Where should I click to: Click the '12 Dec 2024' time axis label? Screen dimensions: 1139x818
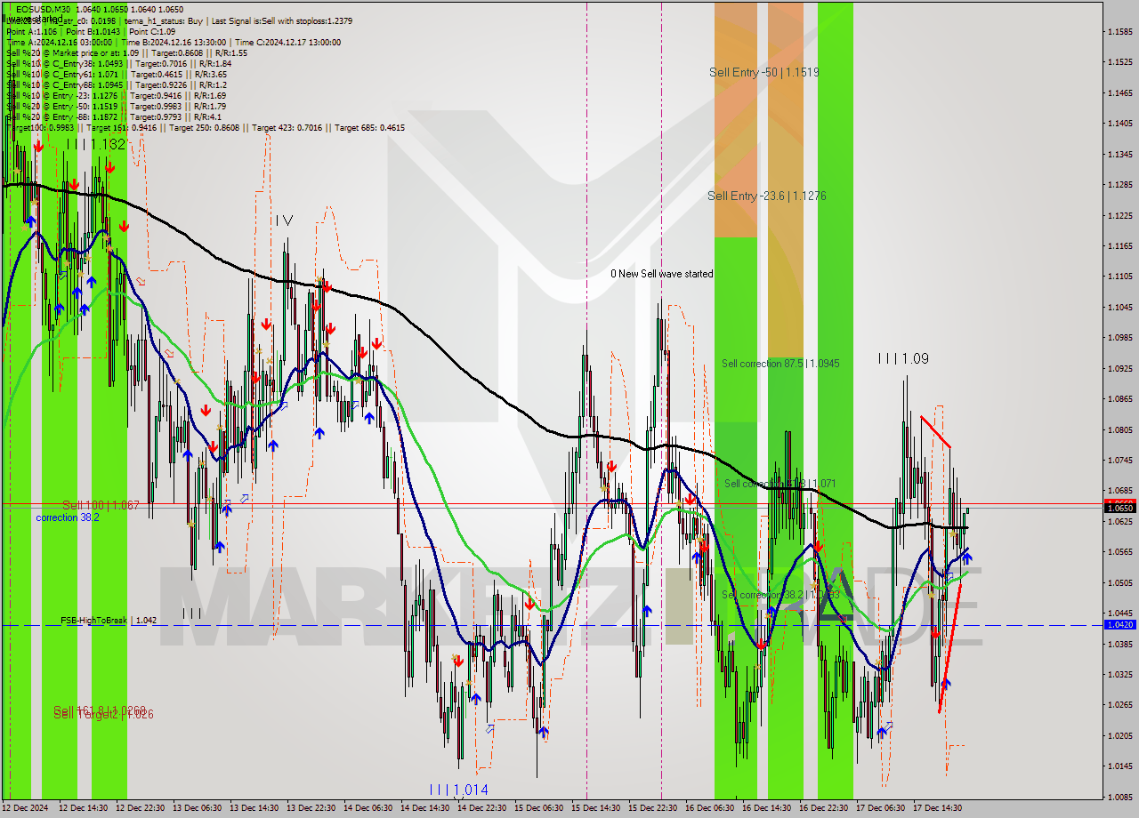pyautogui.click(x=26, y=808)
